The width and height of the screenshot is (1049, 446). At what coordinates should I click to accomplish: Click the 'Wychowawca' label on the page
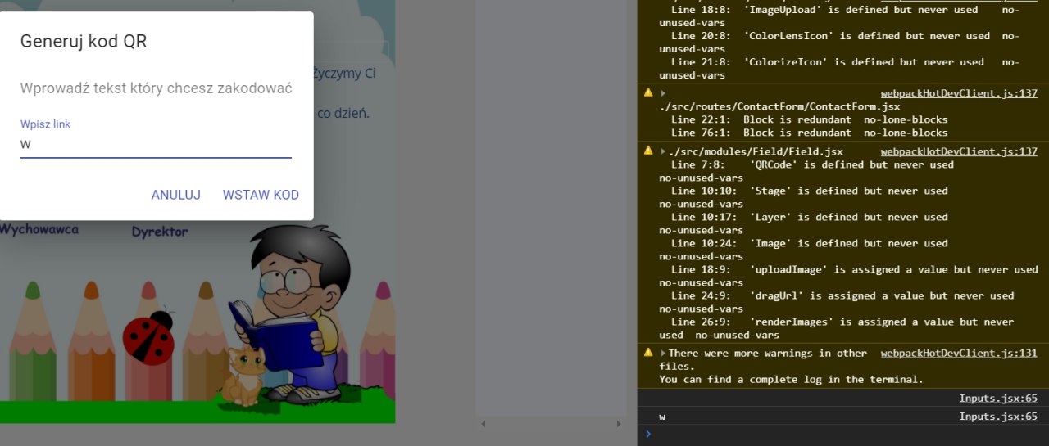tap(39, 230)
